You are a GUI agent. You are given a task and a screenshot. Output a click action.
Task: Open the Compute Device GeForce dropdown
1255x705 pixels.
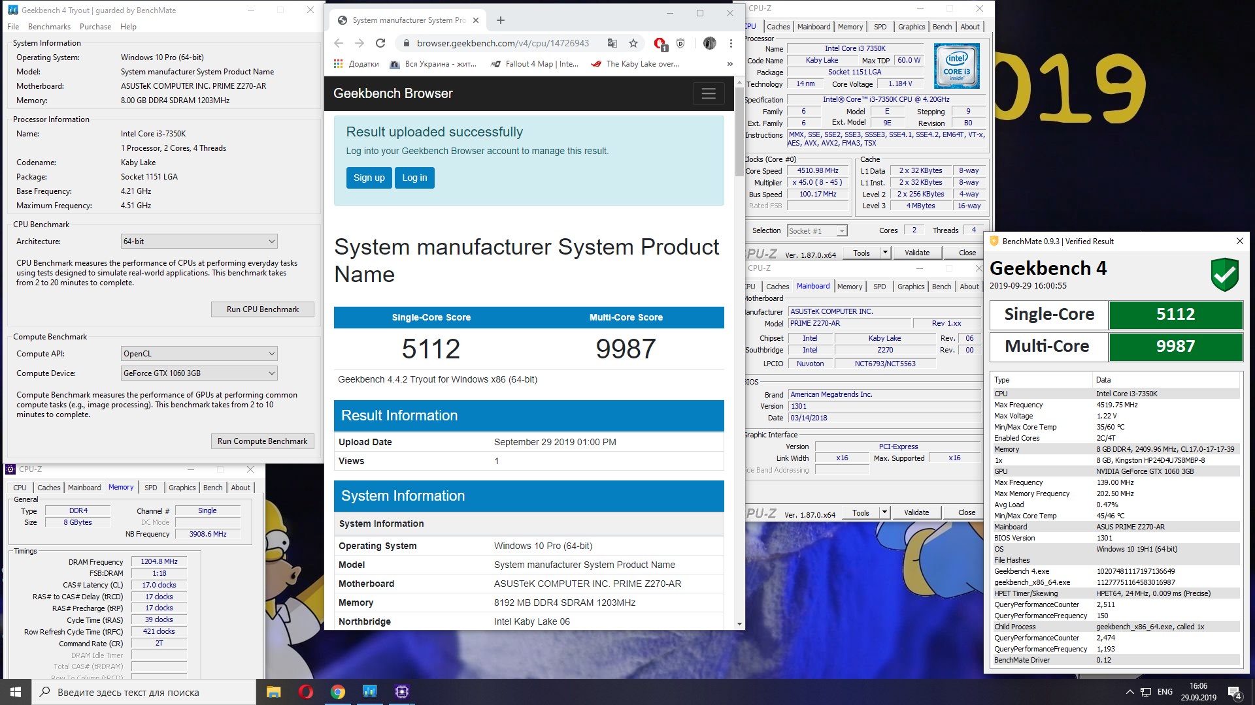pos(199,373)
